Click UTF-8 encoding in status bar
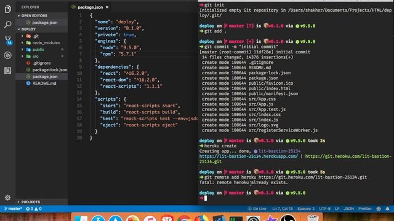This screenshot has height=221, width=394. click(x=324, y=209)
